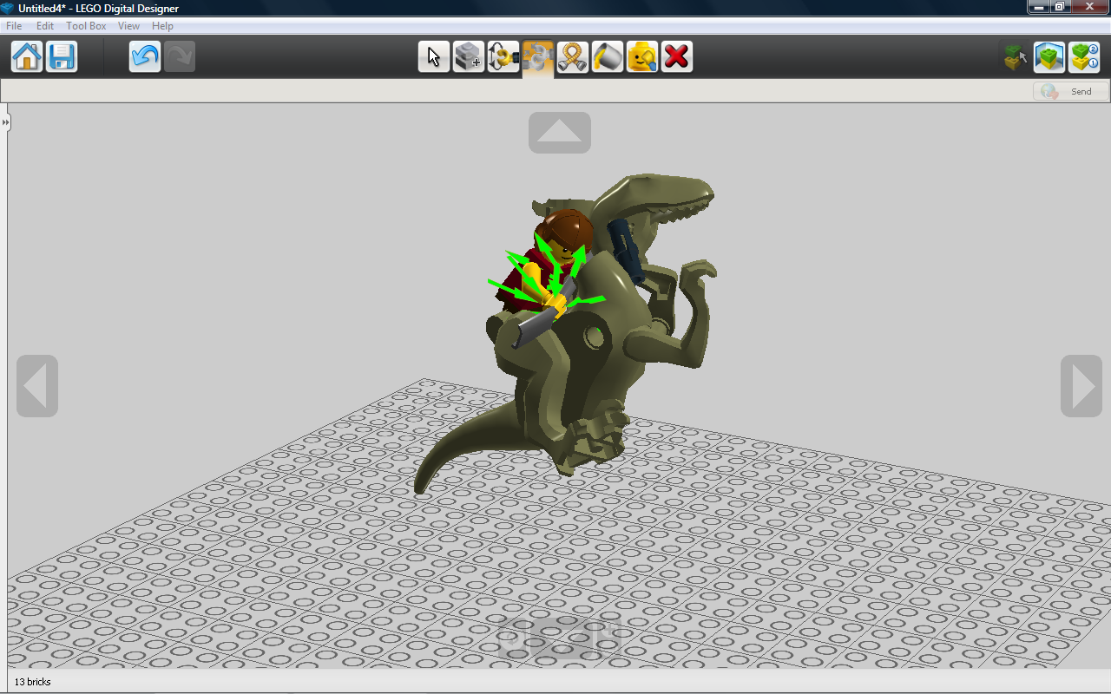Go to the Home screen icon

coord(27,57)
